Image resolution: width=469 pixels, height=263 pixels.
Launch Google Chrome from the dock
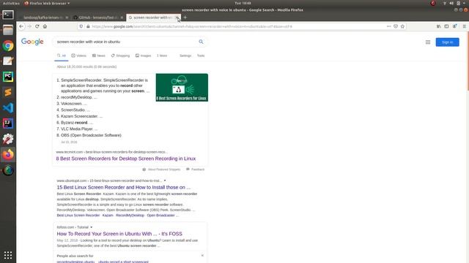[x=8, y=45]
